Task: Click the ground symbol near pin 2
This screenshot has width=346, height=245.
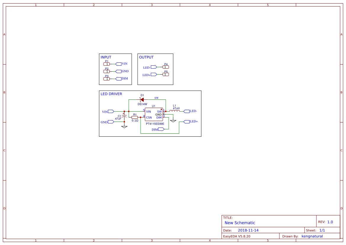Action: click(x=173, y=121)
